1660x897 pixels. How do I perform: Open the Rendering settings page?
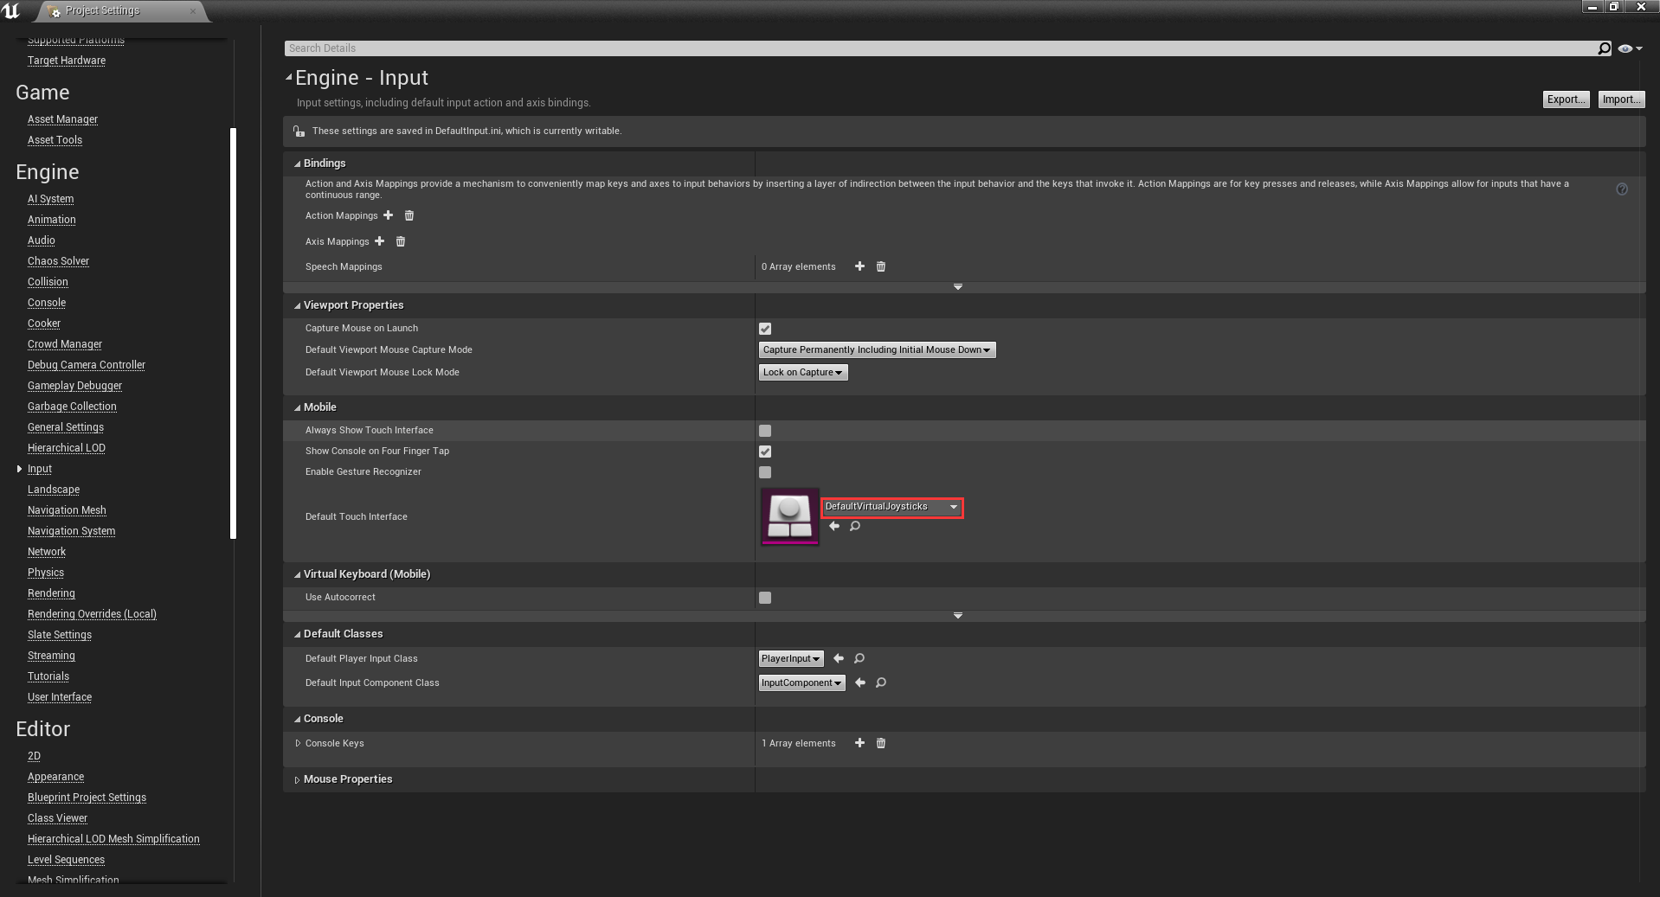[51, 593]
